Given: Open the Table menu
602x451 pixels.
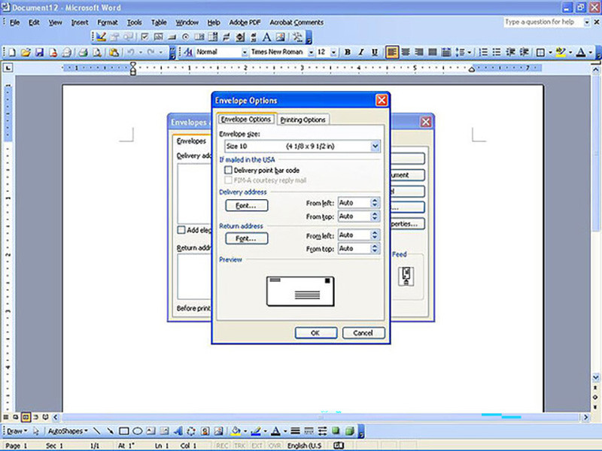Looking at the screenshot, I should (159, 23).
